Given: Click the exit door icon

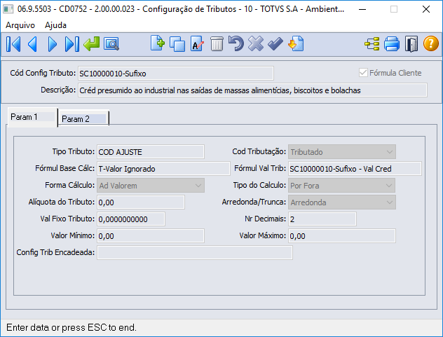Looking at the screenshot, I should pyautogui.click(x=411, y=43).
